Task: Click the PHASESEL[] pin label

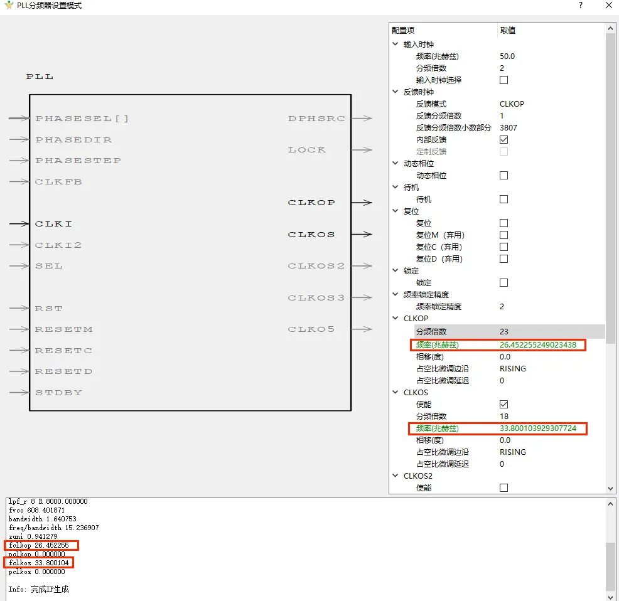Action: [82, 119]
